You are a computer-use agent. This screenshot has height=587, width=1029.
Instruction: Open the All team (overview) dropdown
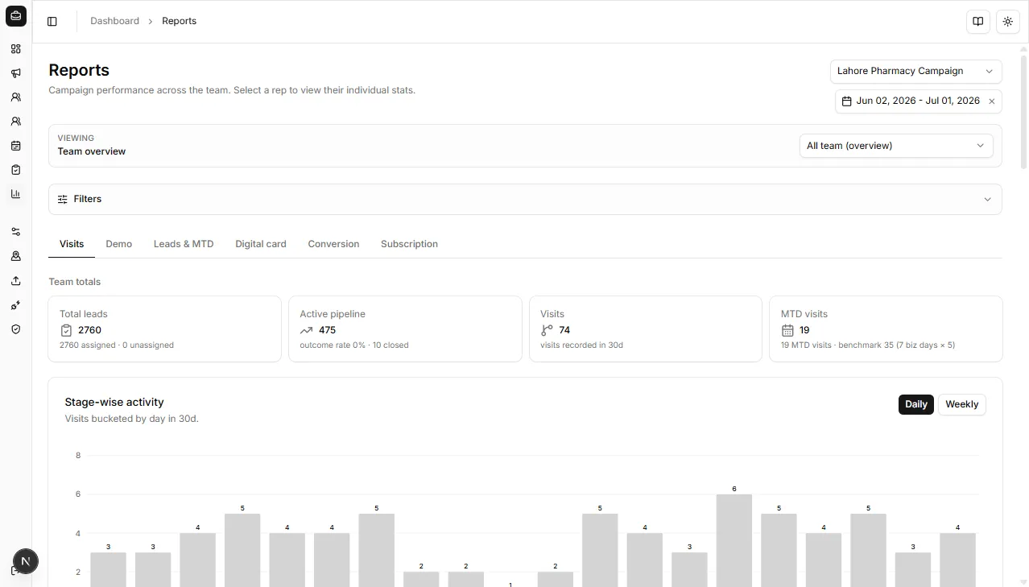[x=896, y=146]
